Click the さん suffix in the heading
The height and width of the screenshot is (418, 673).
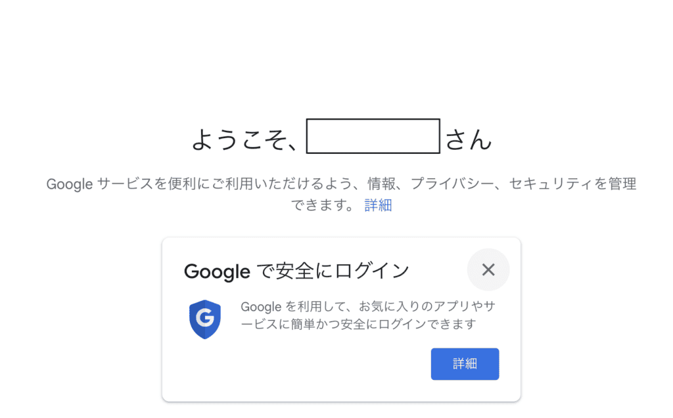click(x=468, y=139)
